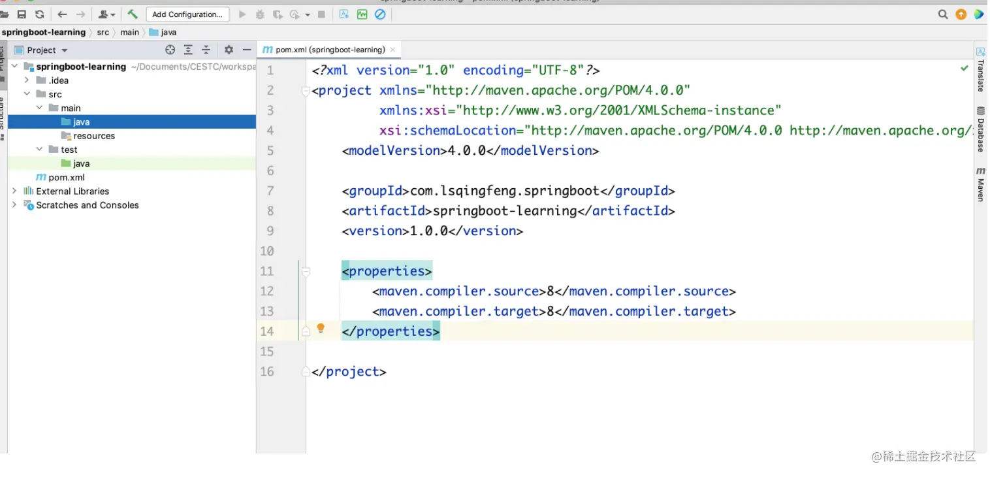Click the orange update arrow icon

pyautogui.click(x=961, y=14)
